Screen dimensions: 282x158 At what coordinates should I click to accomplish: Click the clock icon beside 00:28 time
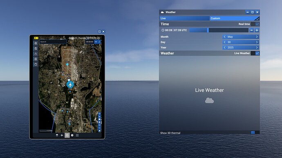(x=163, y=30)
